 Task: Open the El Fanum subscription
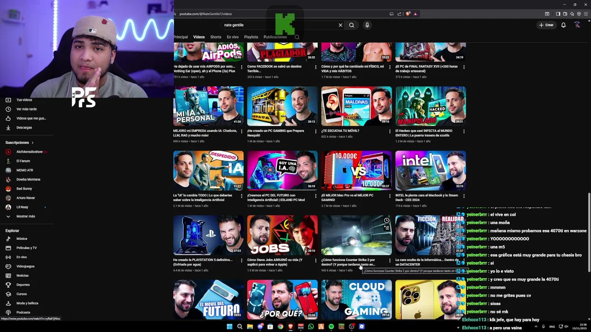[18, 161]
